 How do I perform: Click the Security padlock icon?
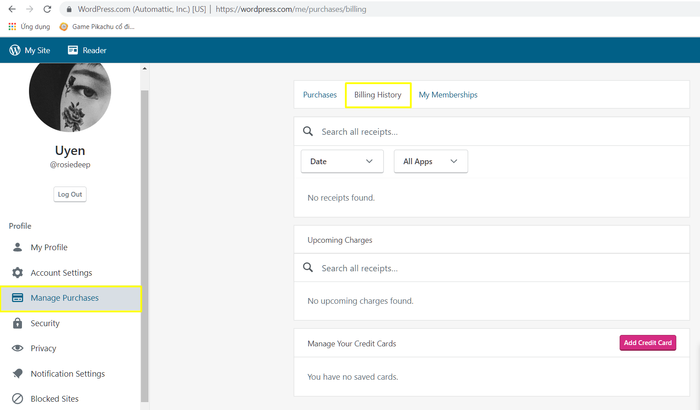tap(18, 323)
